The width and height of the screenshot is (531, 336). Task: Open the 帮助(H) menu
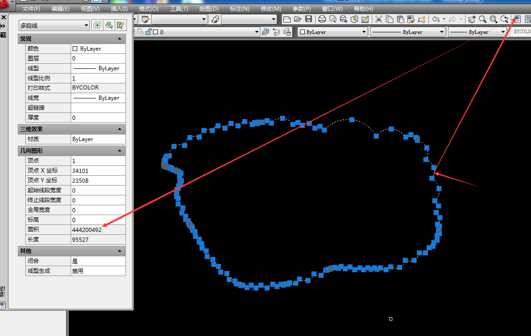coord(363,9)
